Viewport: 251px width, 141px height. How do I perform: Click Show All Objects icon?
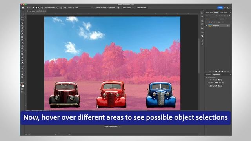(x=62, y=7)
